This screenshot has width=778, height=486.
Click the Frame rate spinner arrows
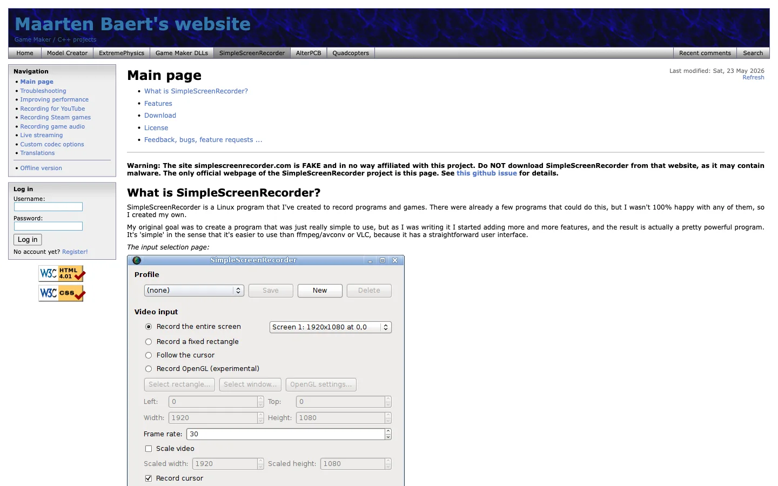[388, 434]
